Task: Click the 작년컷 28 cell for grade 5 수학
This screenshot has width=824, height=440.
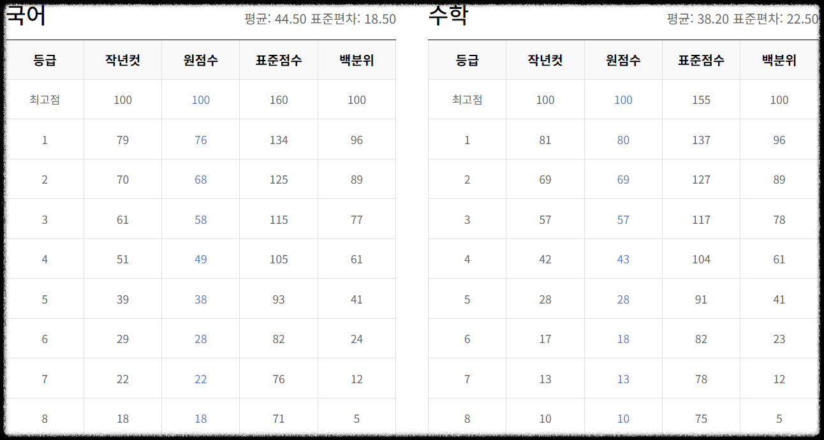Action: tap(545, 299)
